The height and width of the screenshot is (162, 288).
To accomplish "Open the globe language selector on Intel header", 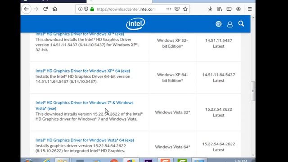I will coord(219,24).
